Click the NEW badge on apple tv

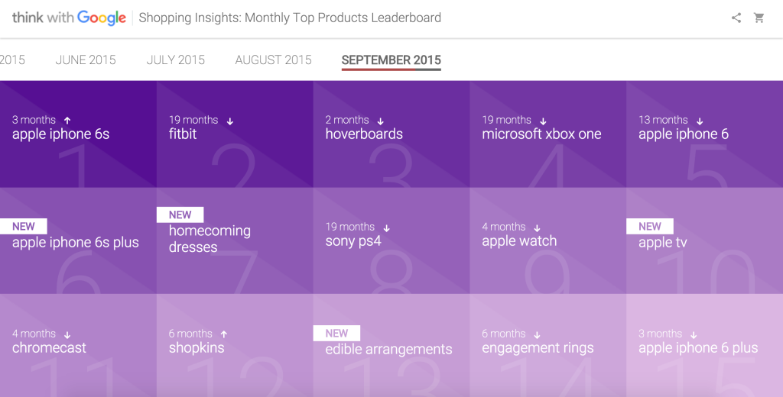pos(650,227)
